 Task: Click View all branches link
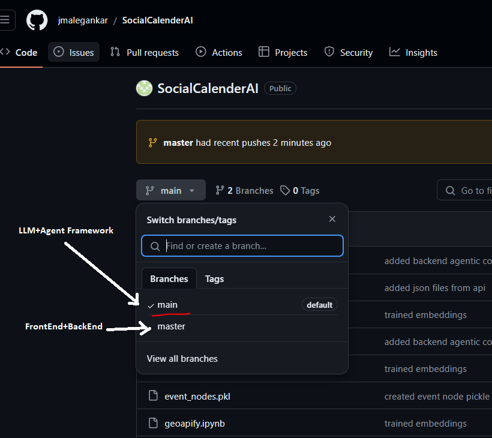[x=182, y=359]
